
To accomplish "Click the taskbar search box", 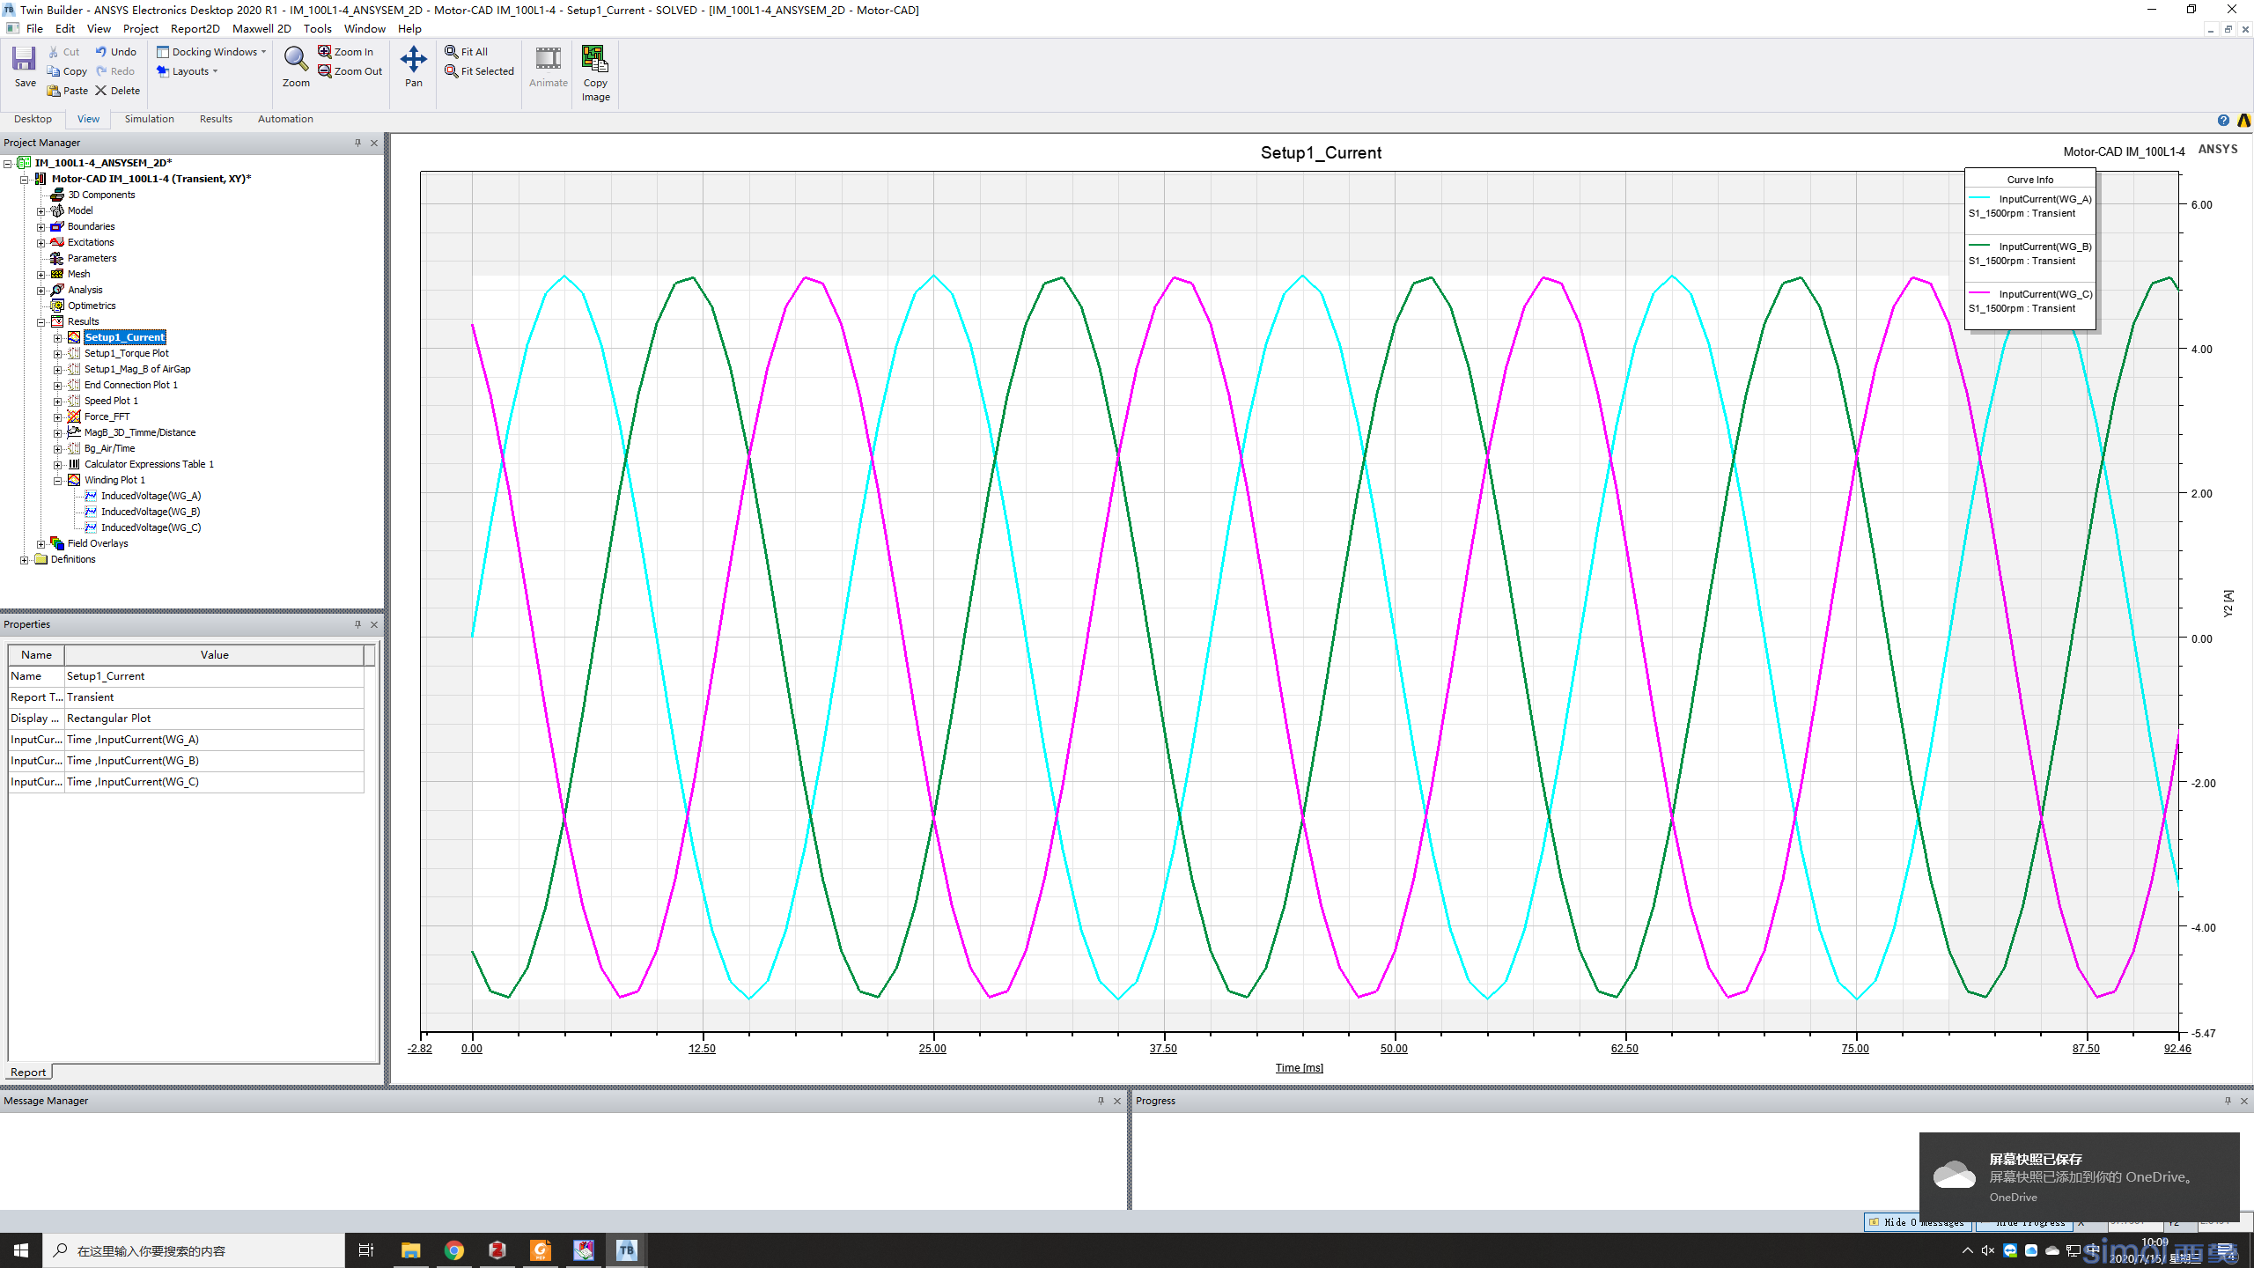I will [x=194, y=1250].
